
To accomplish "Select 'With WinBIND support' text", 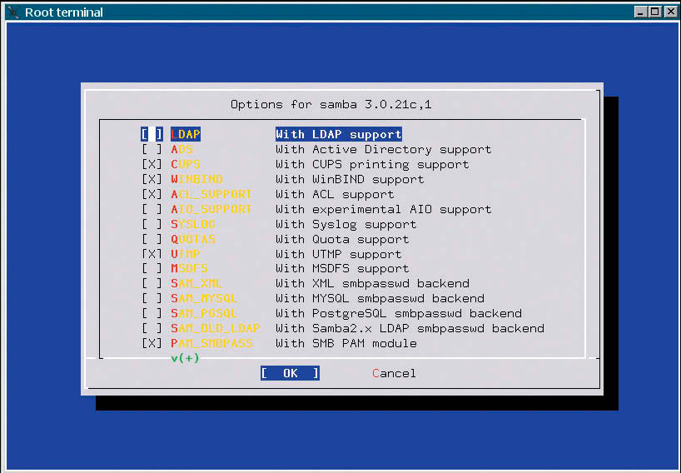I will [350, 179].
